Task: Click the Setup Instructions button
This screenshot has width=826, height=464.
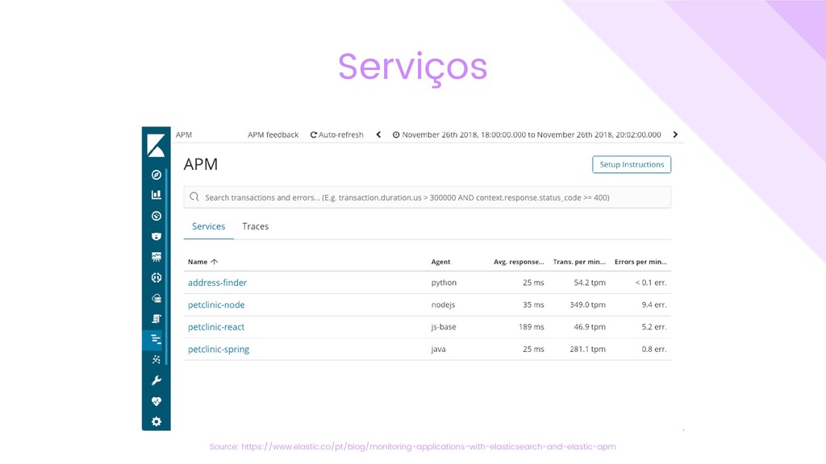Action: point(632,164)
